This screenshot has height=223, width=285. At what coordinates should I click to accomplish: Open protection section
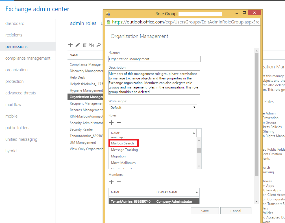(x=14, y=81)
